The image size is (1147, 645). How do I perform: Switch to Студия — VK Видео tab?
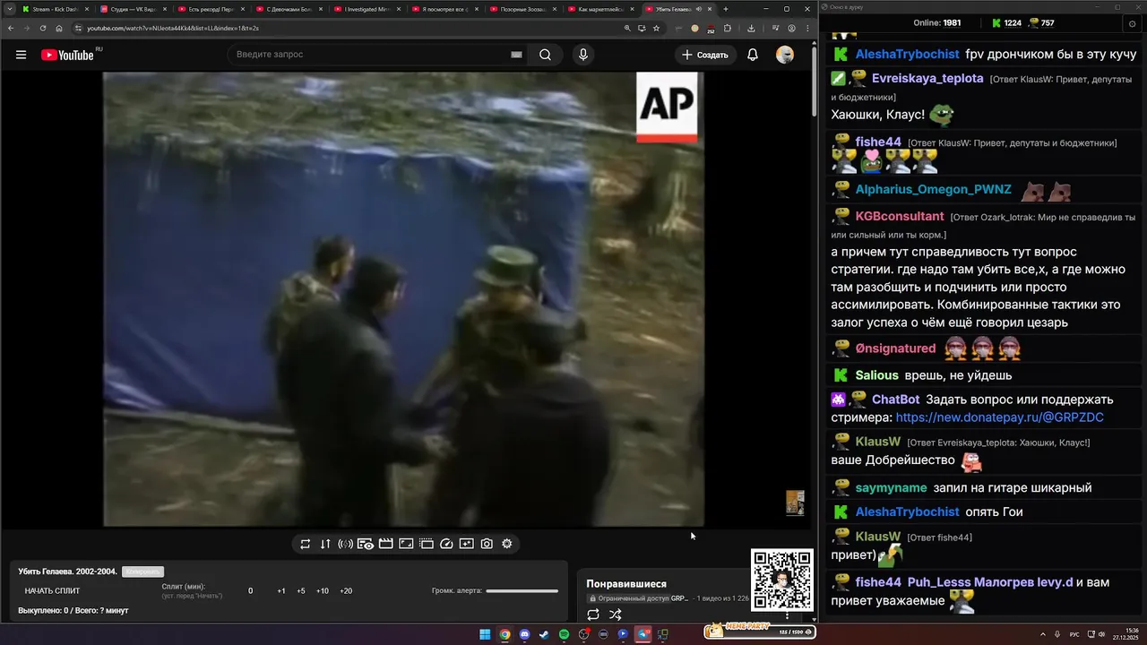(134, 9)
